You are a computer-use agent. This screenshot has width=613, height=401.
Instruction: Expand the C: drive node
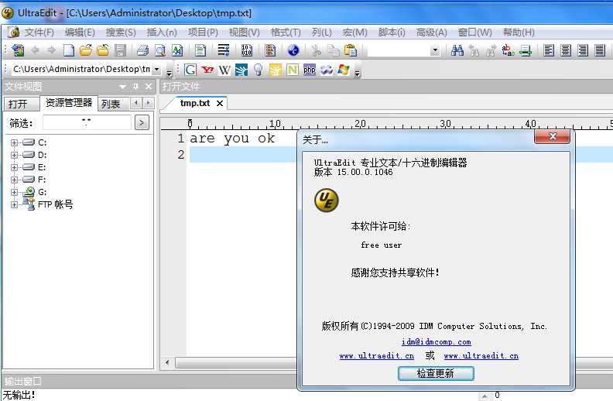15,142
